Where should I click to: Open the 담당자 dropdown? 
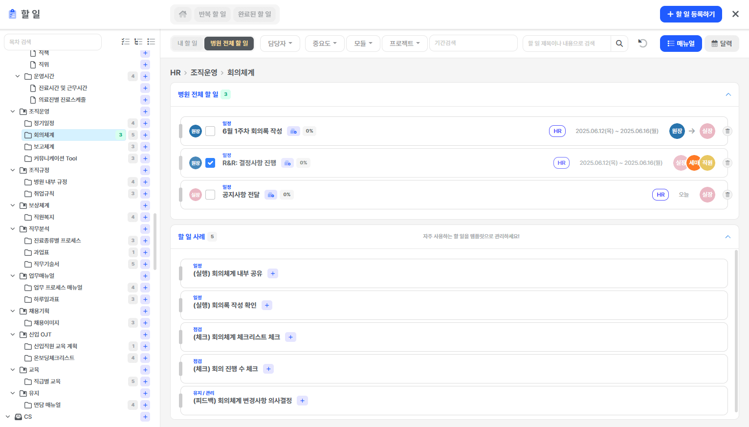click(x=280, y=44)
